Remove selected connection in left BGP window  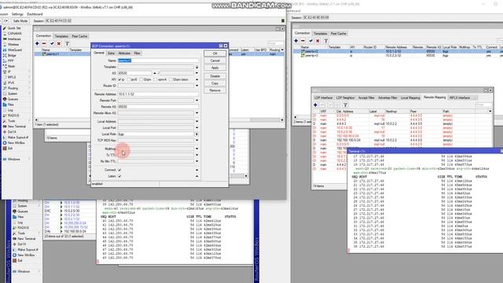click(44, 43)
